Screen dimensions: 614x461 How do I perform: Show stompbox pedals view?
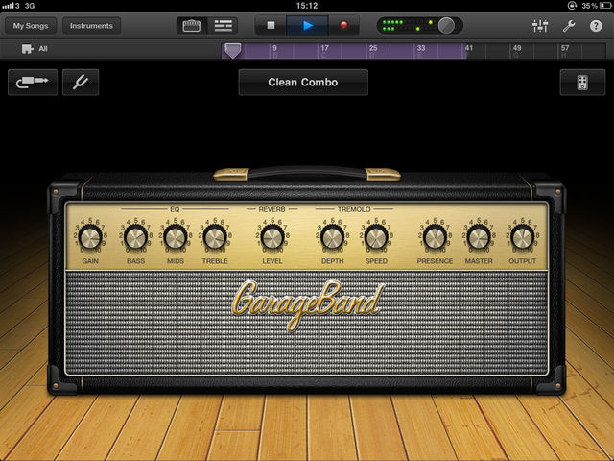582,83
